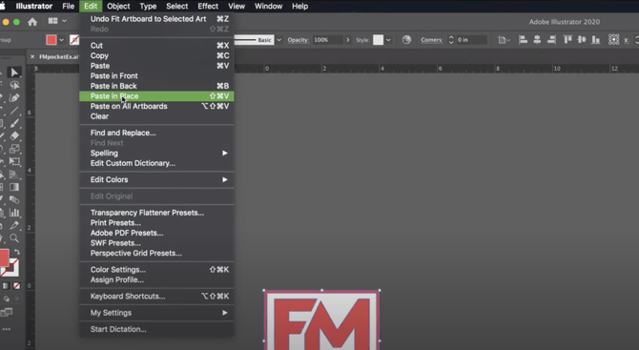Select the Pen tool
The image size is (639, 350).
pos(14,98)
